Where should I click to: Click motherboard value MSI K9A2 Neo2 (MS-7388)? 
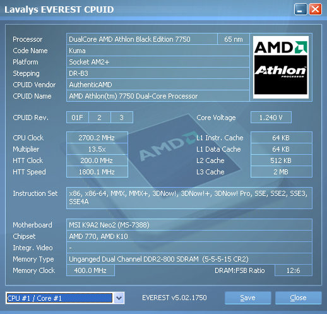pyautogui.click(x=189, y=225)
